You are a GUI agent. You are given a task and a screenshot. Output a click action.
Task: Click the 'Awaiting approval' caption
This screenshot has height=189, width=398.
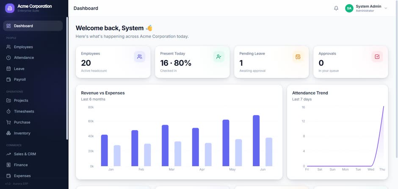pos(252,71)
